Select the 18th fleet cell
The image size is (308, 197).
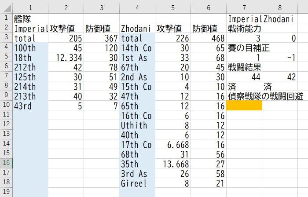(30, 57)
